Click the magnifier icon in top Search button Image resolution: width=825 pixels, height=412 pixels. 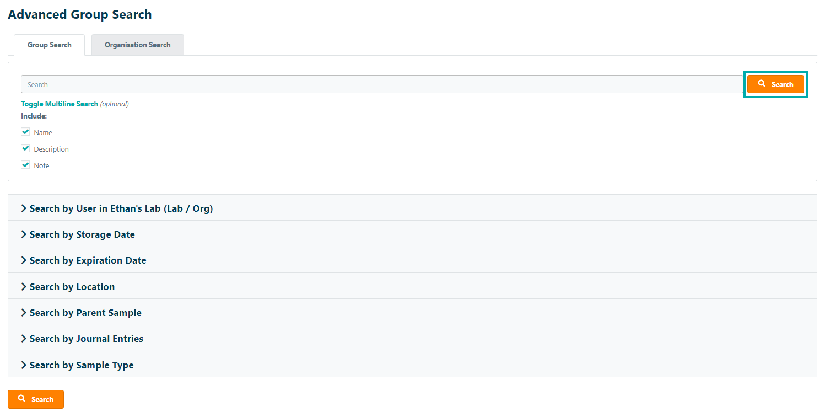pyautogui.click(x=762, y=84)
